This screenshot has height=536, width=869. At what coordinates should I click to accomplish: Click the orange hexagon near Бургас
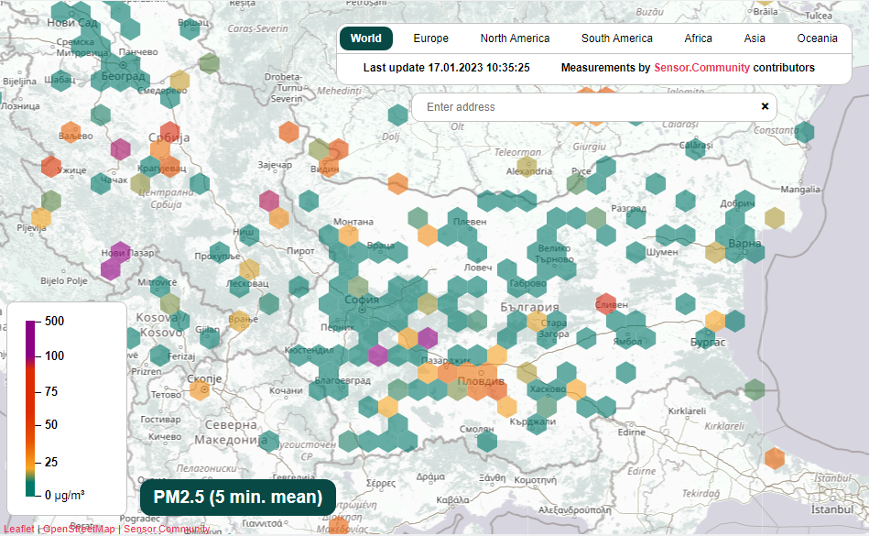coord(713,321)
